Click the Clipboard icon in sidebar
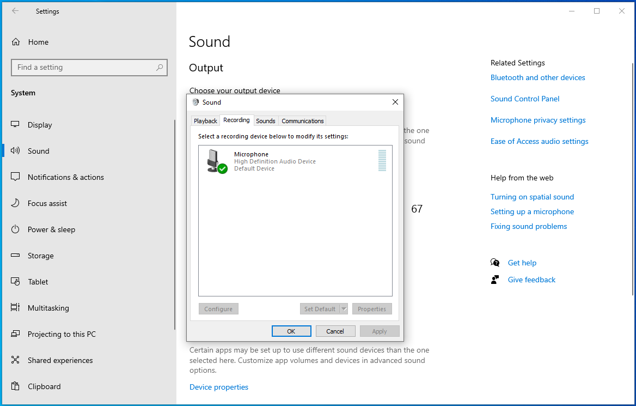The image size is (636, 406). (x=15, y=386)
